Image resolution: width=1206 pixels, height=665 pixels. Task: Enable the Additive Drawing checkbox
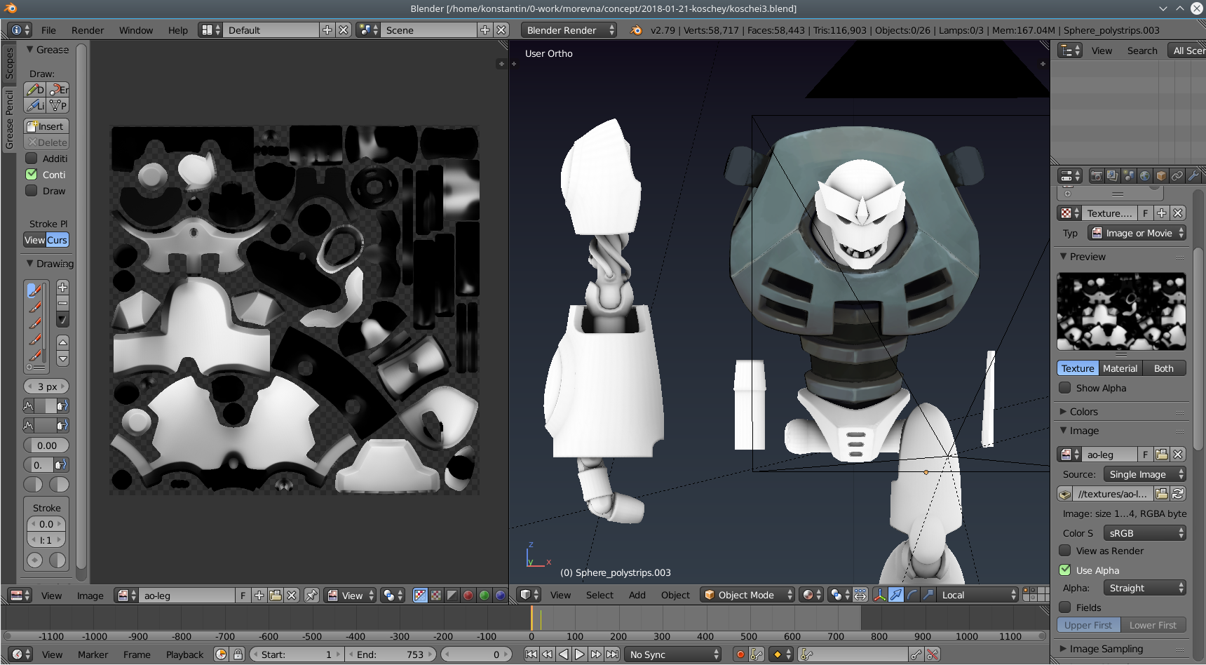[x=32, y=159]
